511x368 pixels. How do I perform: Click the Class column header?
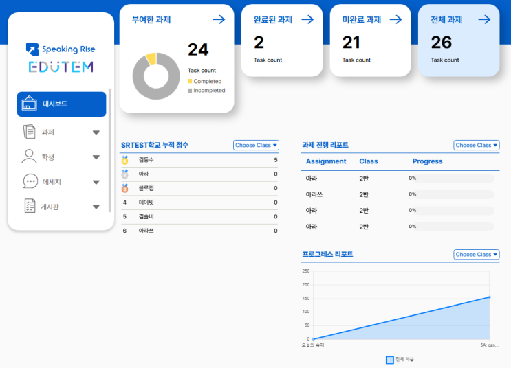click(x=369, y=161)
